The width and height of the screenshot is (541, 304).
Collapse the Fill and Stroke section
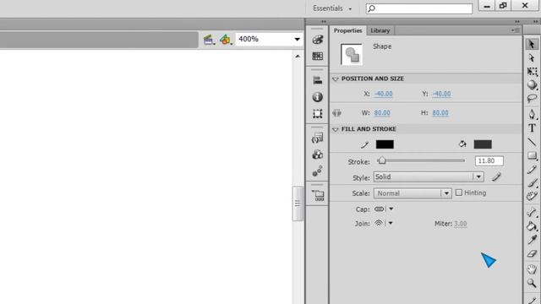coord(336,129)
